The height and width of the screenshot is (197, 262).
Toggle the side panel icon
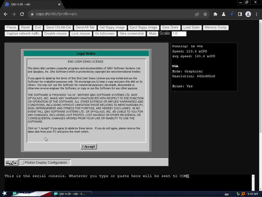pos(240,14)
